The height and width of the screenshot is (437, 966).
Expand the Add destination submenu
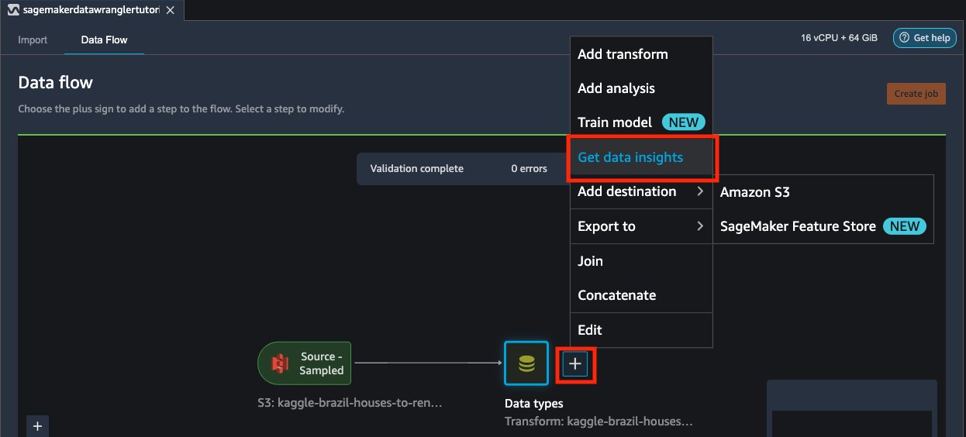point(641,191)
